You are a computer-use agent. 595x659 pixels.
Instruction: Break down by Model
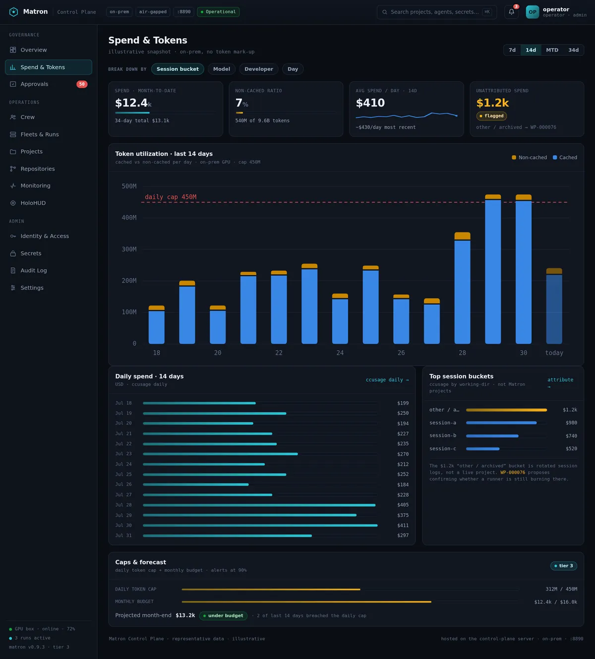coord(222,69)
